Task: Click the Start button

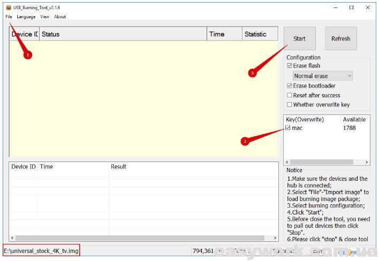Action: tap(299, 39)
